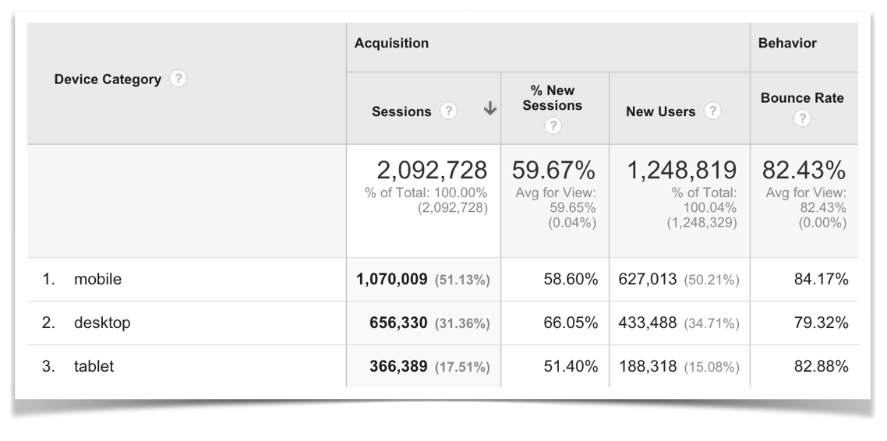Image resolution: width=887 pixels, height=441 pixels.
Task: Click help icon under % New Sessions
Action: click(552, 126)
